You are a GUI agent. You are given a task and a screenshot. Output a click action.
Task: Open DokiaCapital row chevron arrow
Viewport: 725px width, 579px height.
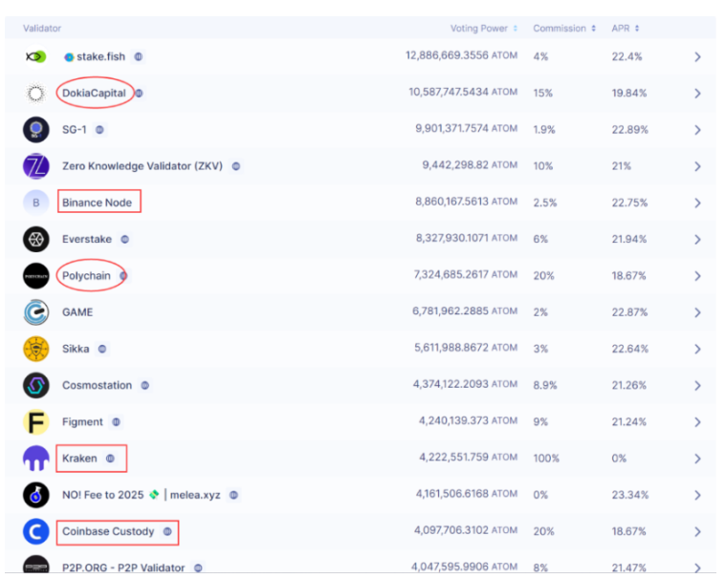pos(697,94)
